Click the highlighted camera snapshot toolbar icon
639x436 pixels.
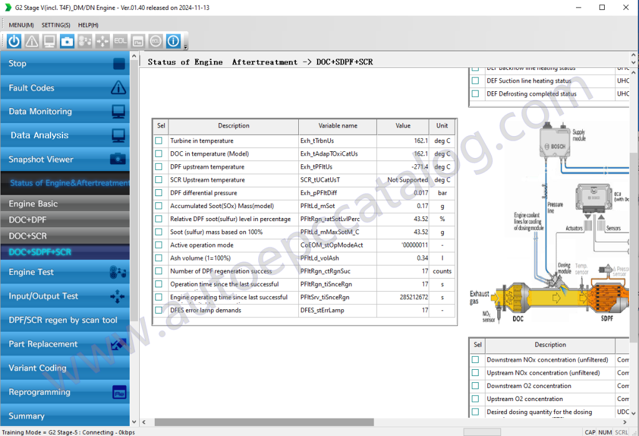(67, 41)
